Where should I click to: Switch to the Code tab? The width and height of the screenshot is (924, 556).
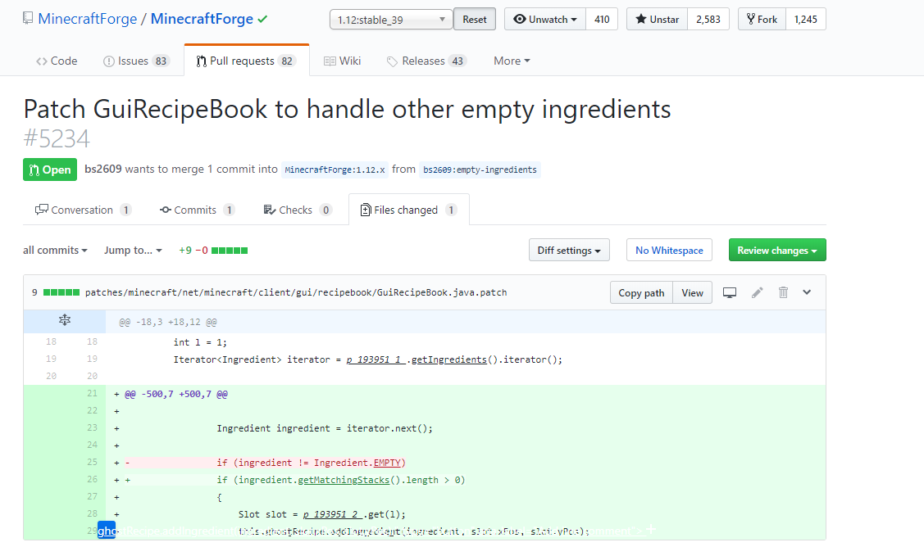[x=57, y=61]
